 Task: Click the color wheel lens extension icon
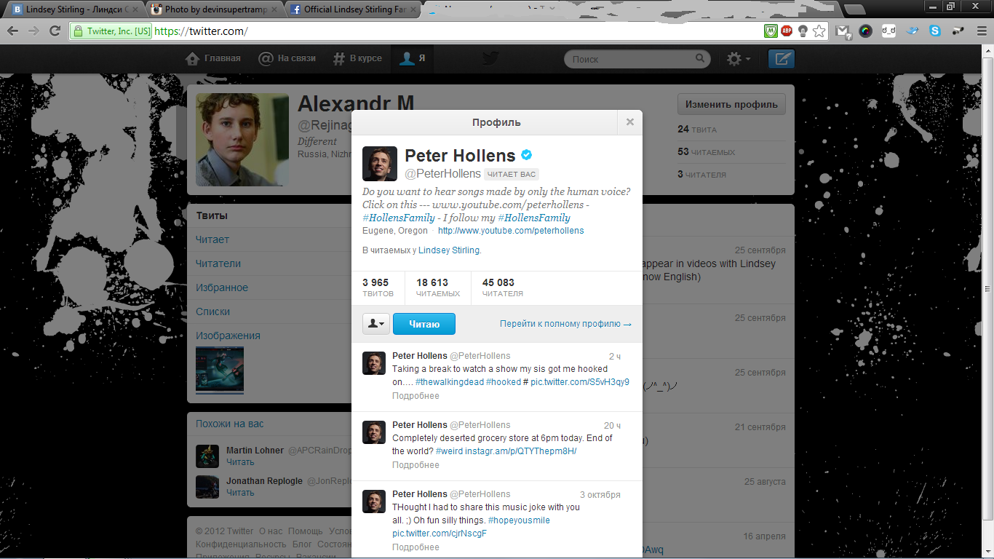pos(866,31)
